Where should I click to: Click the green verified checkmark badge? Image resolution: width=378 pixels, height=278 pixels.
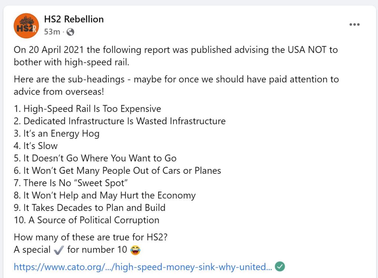point(280,266)
